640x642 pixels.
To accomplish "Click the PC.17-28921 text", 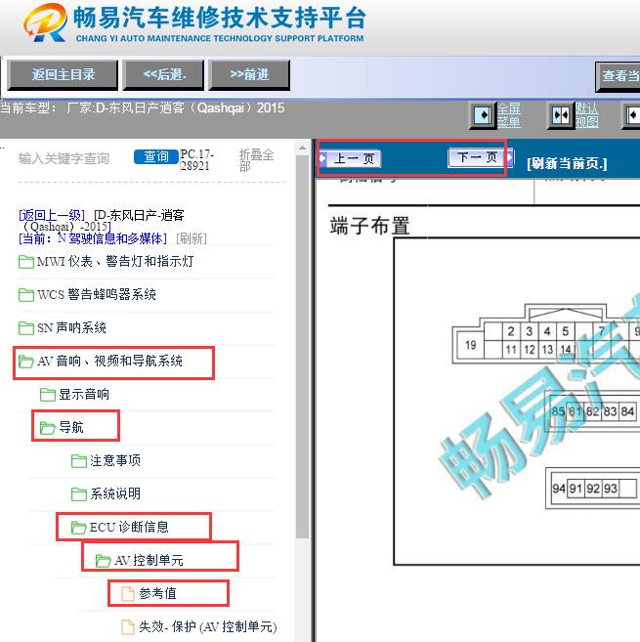I will pos(197,160).
